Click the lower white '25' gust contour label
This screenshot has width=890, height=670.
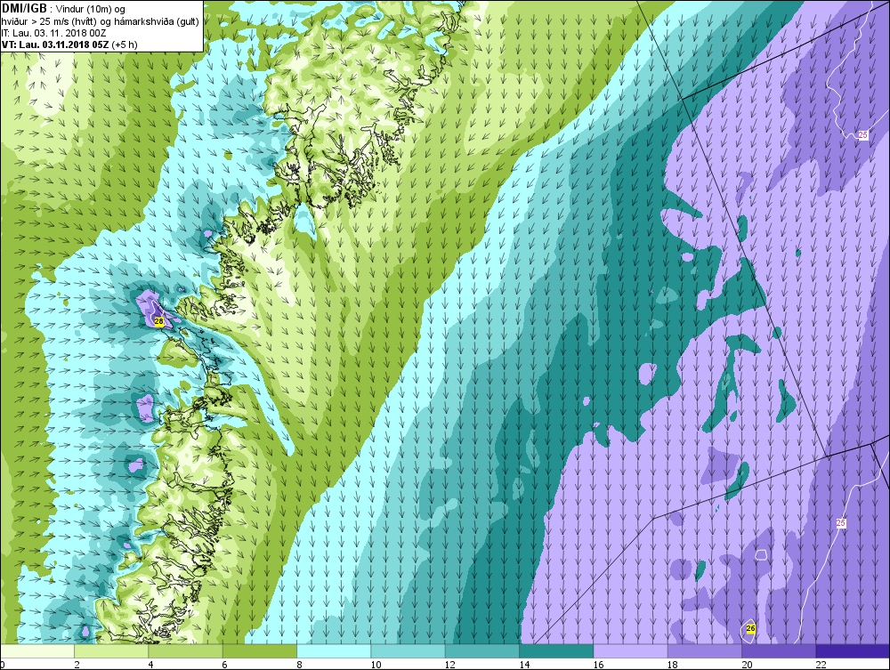[841, 523]
